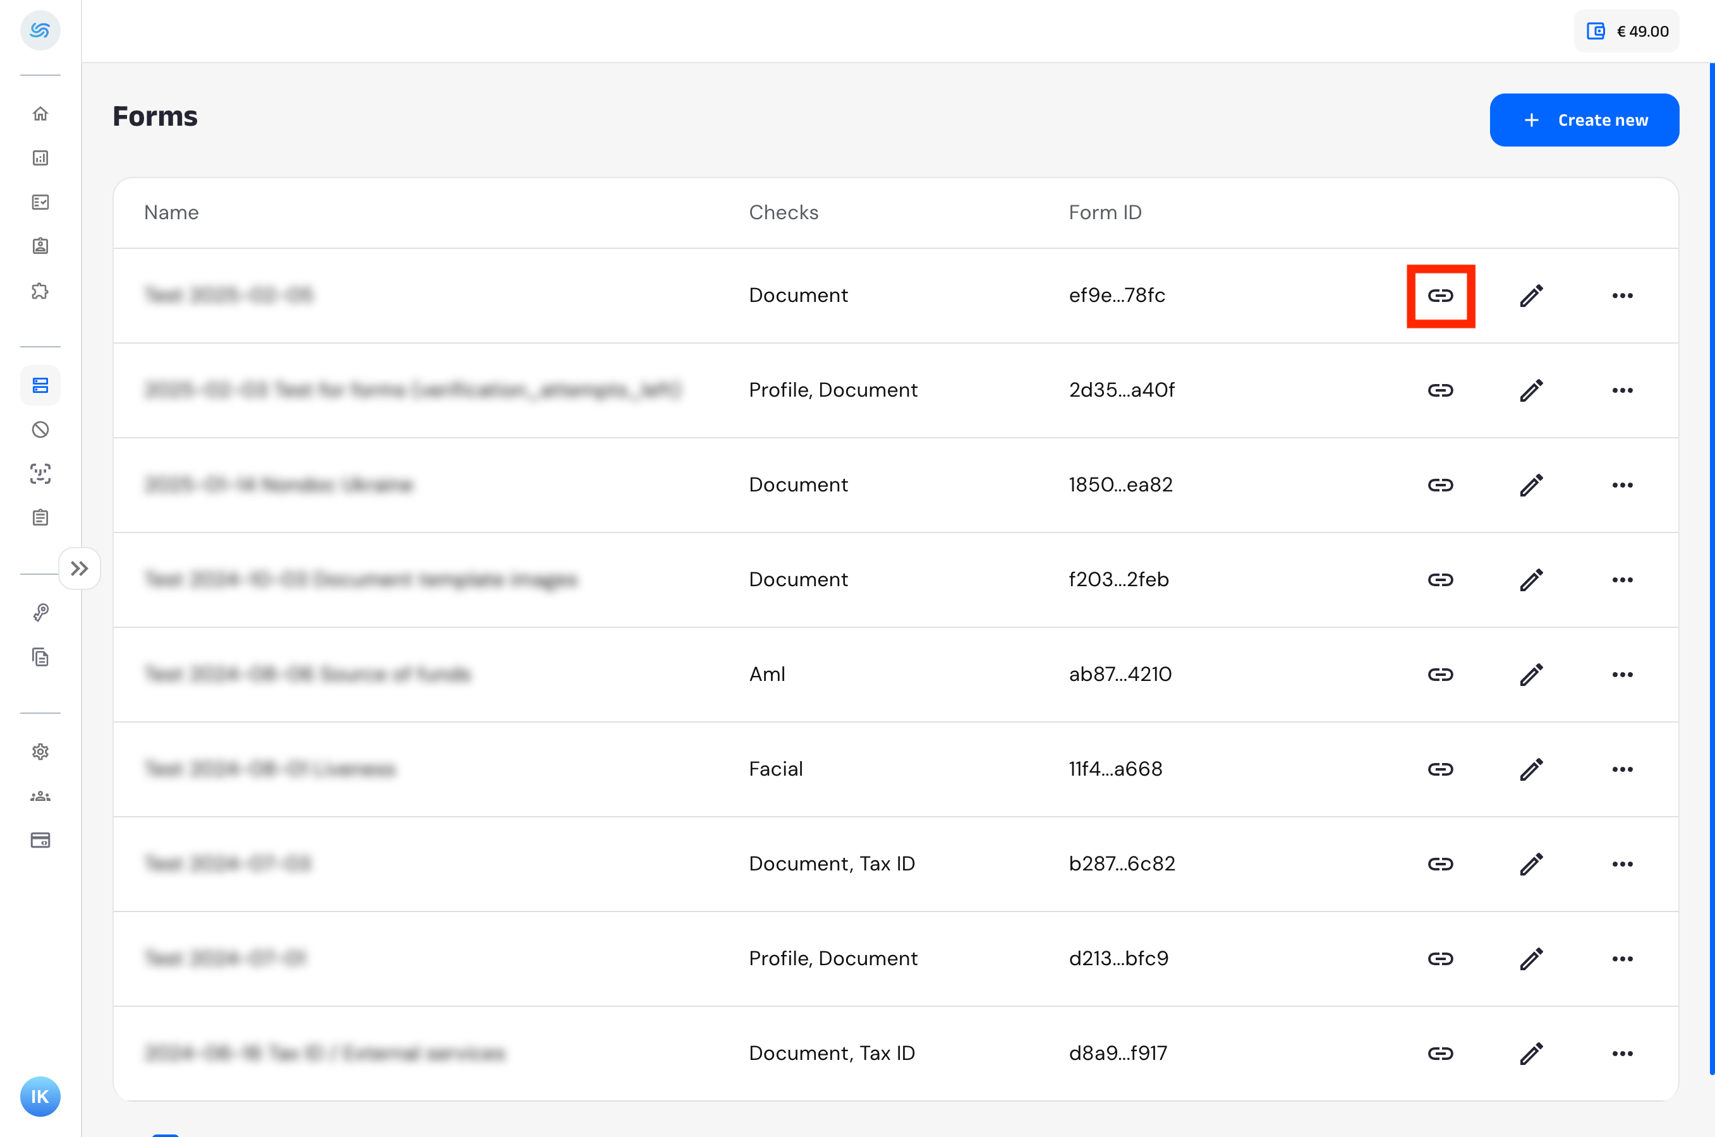
Task: Edit form d213...bfc9 with pencil icon
Action: click(1532, 960)
